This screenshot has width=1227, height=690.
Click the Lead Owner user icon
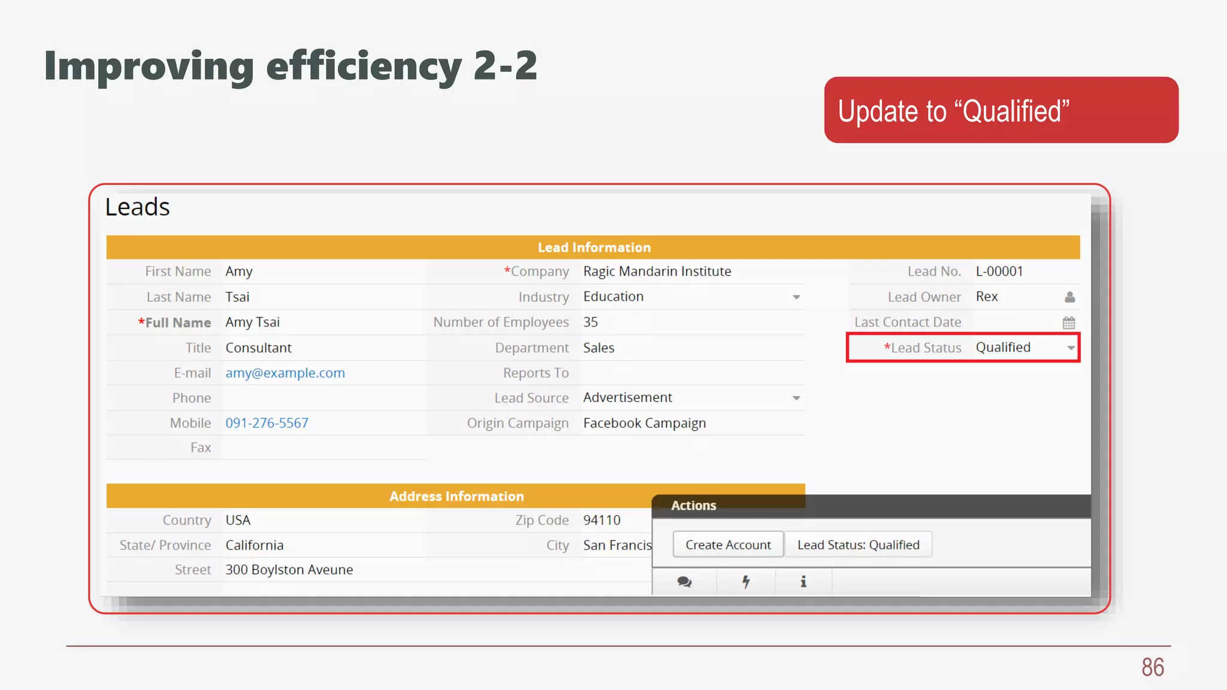point(1069,297)
